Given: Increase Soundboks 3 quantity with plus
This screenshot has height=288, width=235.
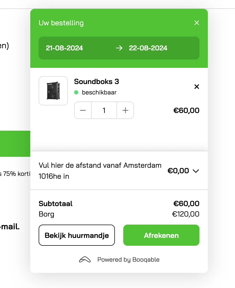Looking at the screenshot, I should point(125,110).
